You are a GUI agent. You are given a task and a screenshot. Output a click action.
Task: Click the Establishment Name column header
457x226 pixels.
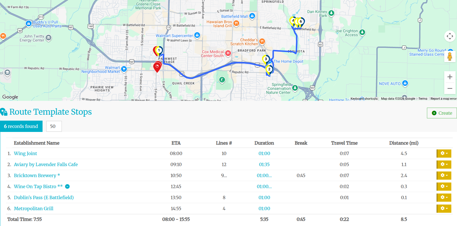(37, 143)
